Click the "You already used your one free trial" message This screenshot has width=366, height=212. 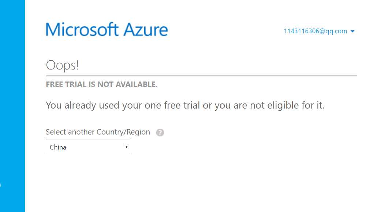[x=123, y=106]
